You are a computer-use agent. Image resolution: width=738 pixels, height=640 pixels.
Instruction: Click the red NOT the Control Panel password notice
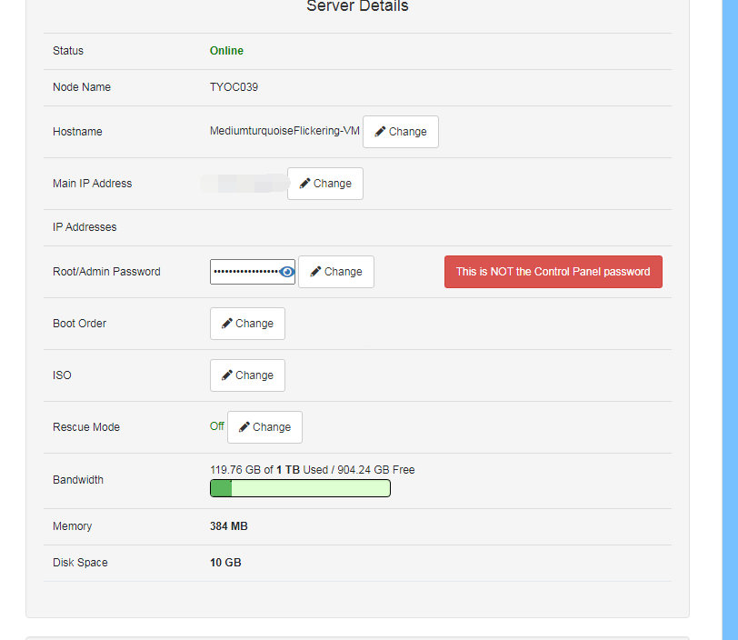click(x=553, y=272)
